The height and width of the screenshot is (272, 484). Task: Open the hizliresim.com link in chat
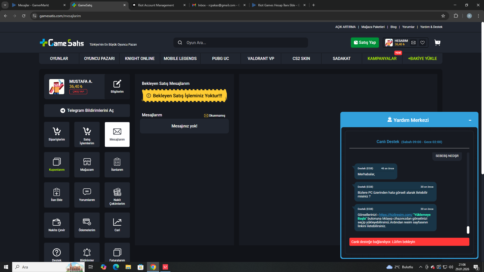coord(396,215)
